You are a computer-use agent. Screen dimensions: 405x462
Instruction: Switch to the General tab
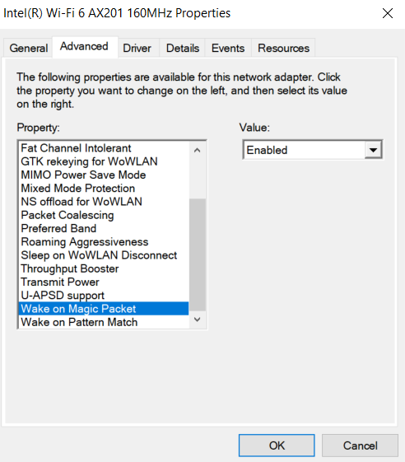(28, 48)
